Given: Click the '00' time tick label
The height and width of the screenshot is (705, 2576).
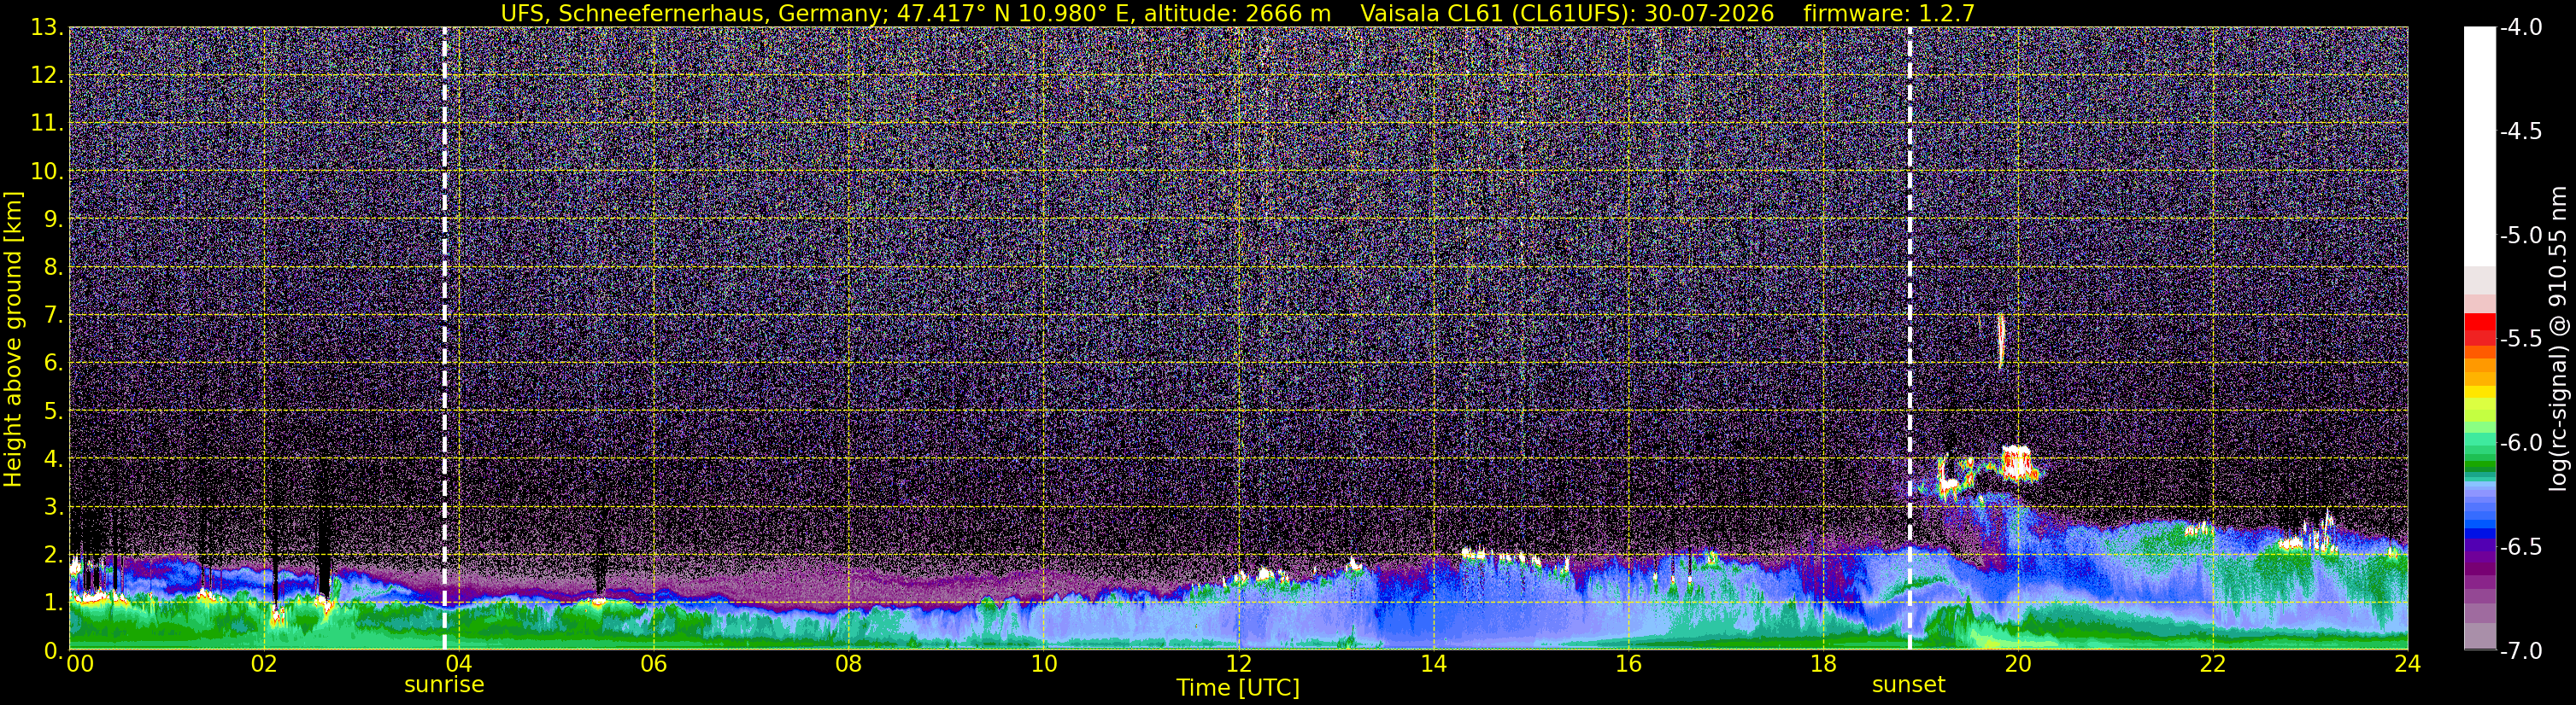Looking at the screenshot, I should 80,664.
